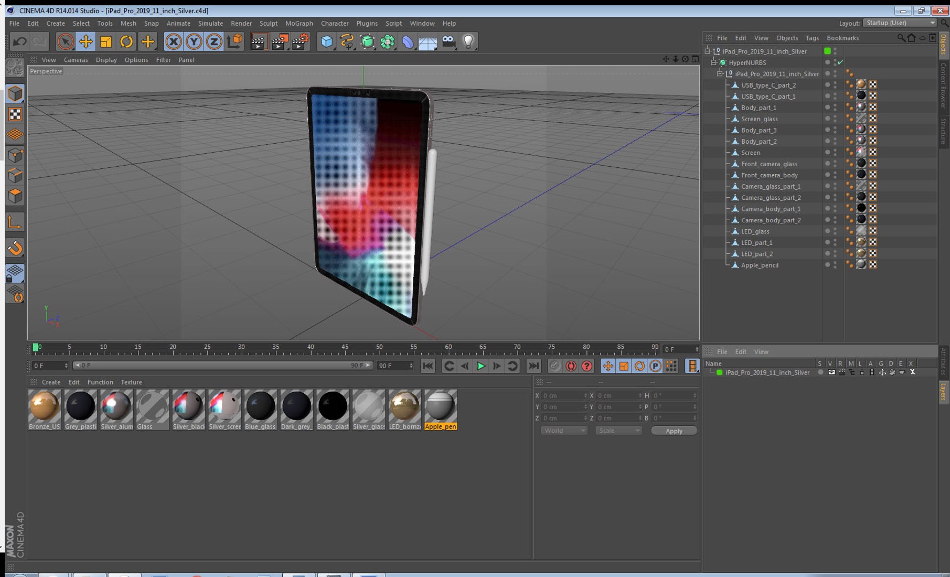The width and height of the screenshot is (950, 577).
Task: Click the Axis mode L-shaped icon
Action: tap(15, 222)
